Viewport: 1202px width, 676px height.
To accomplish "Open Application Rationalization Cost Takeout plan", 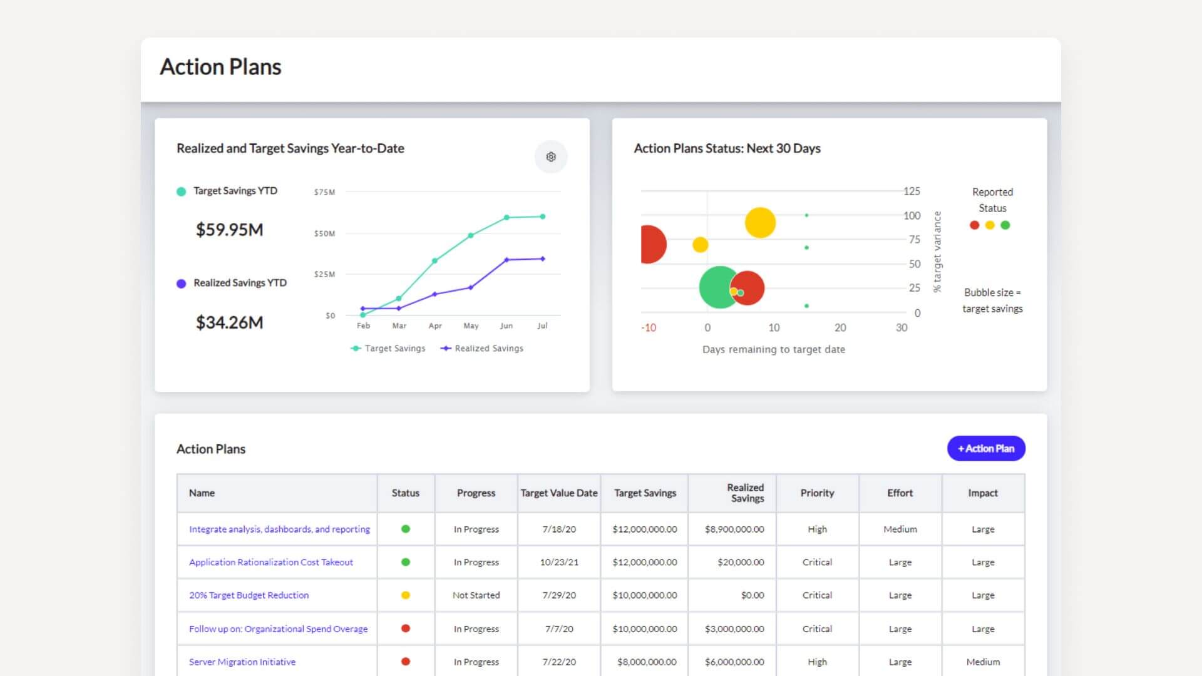I will point(270,562).
